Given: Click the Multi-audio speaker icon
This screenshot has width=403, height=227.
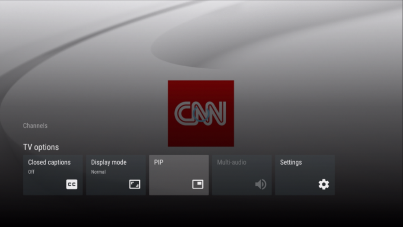Looking at the screenshot, I should [x=261, y=184].
